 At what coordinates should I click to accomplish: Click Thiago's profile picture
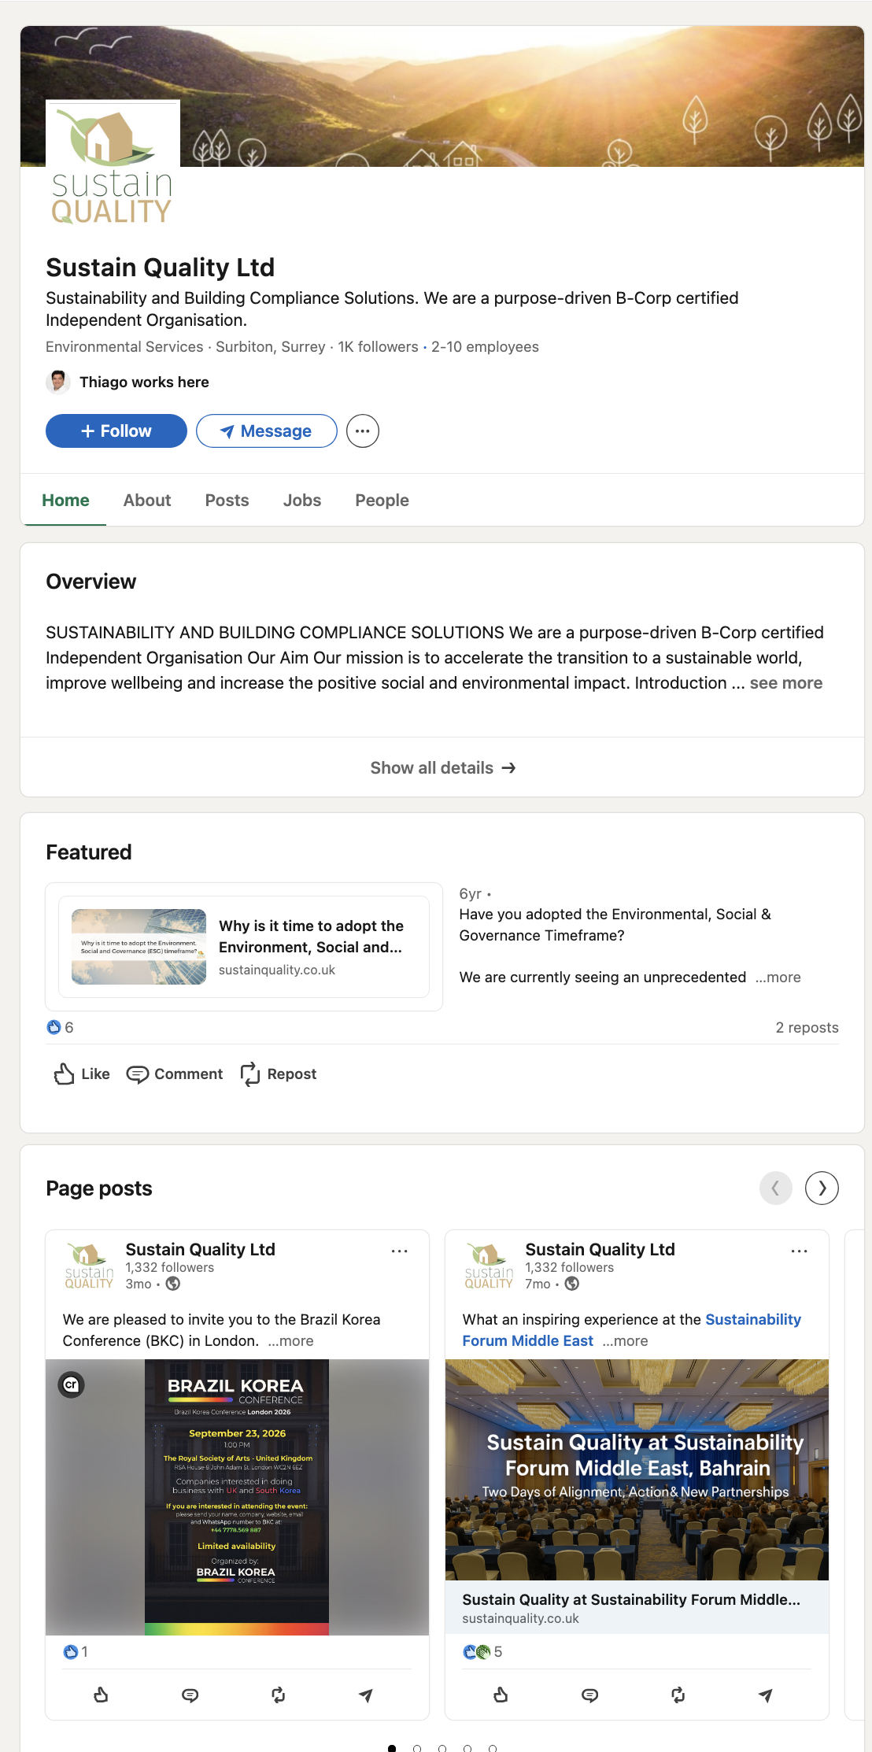[57, 382]
